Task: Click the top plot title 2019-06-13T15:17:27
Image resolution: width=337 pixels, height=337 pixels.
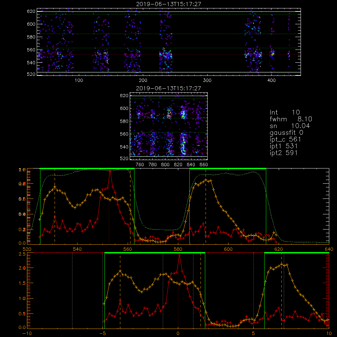Action: pyautogui.click(x=169, y=4)
